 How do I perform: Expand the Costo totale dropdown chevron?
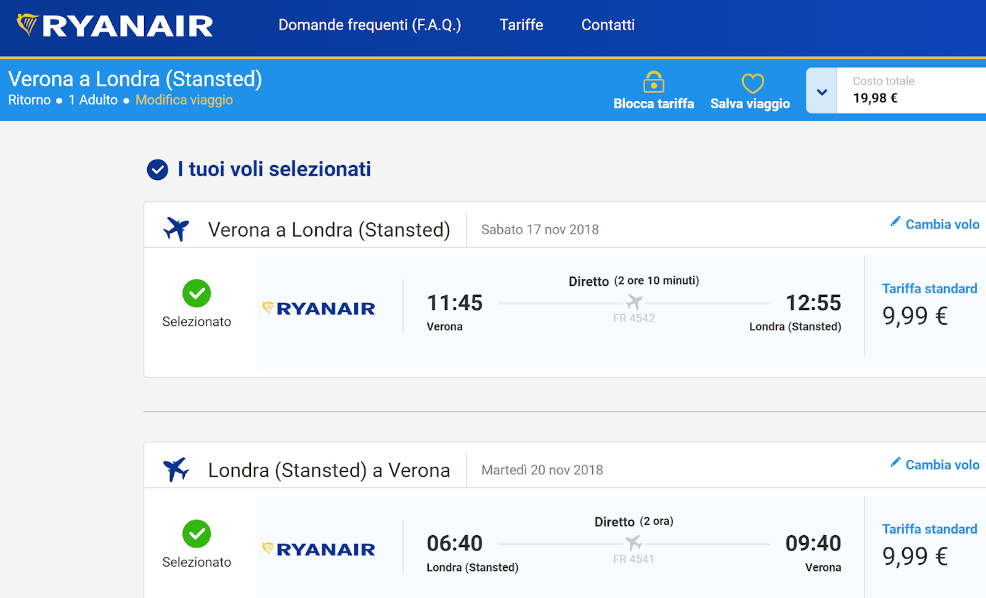tap(821, 91)
